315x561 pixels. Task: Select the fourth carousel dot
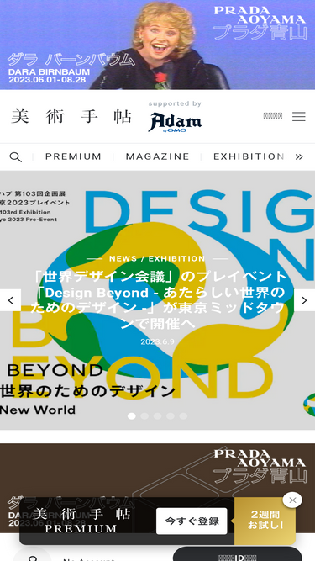tap(171, 416)
